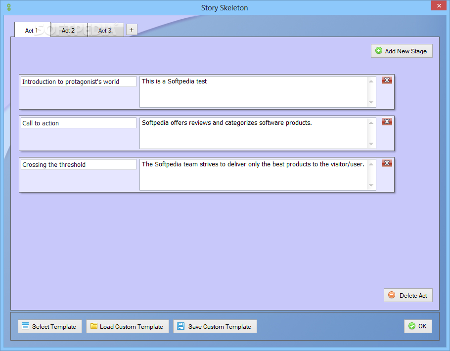Viewport: 450px width, 351px height.
Task: Close the Story Skeleton window
Action: tap(439, 5)
